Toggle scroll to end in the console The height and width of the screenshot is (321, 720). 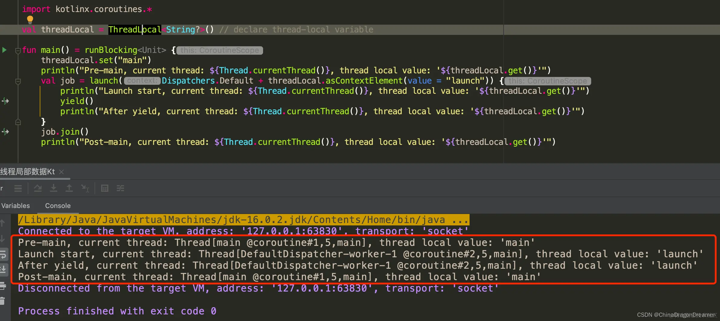point(3,269)
